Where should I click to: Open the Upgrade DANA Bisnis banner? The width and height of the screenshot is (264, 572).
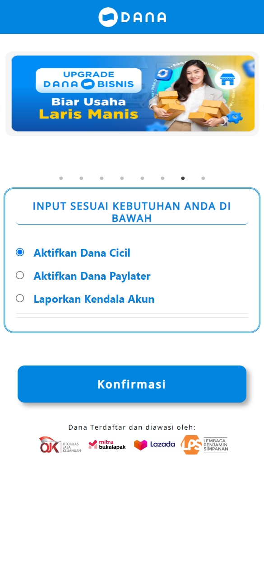point(133,94)
